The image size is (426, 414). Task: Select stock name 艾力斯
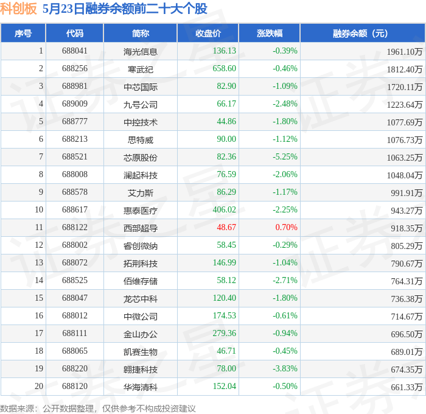pyautogui.click(x=141, y=193)
